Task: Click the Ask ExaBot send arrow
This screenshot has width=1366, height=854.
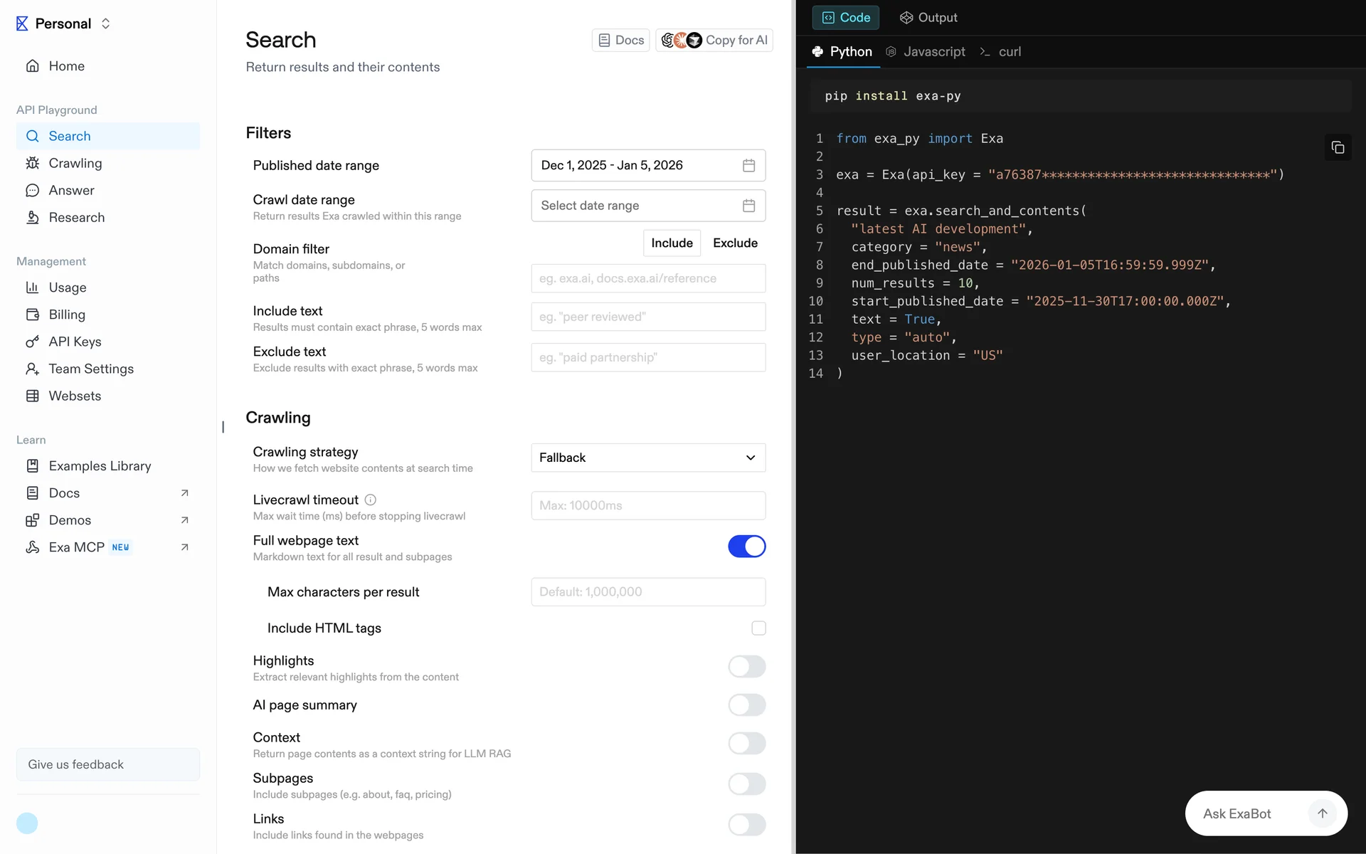Action: 1322,813
